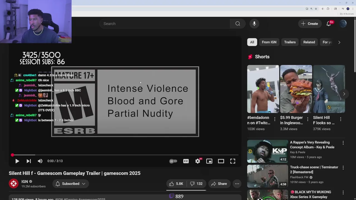
Task: Open the browser side panel search icon
Action: coord(335,9)
